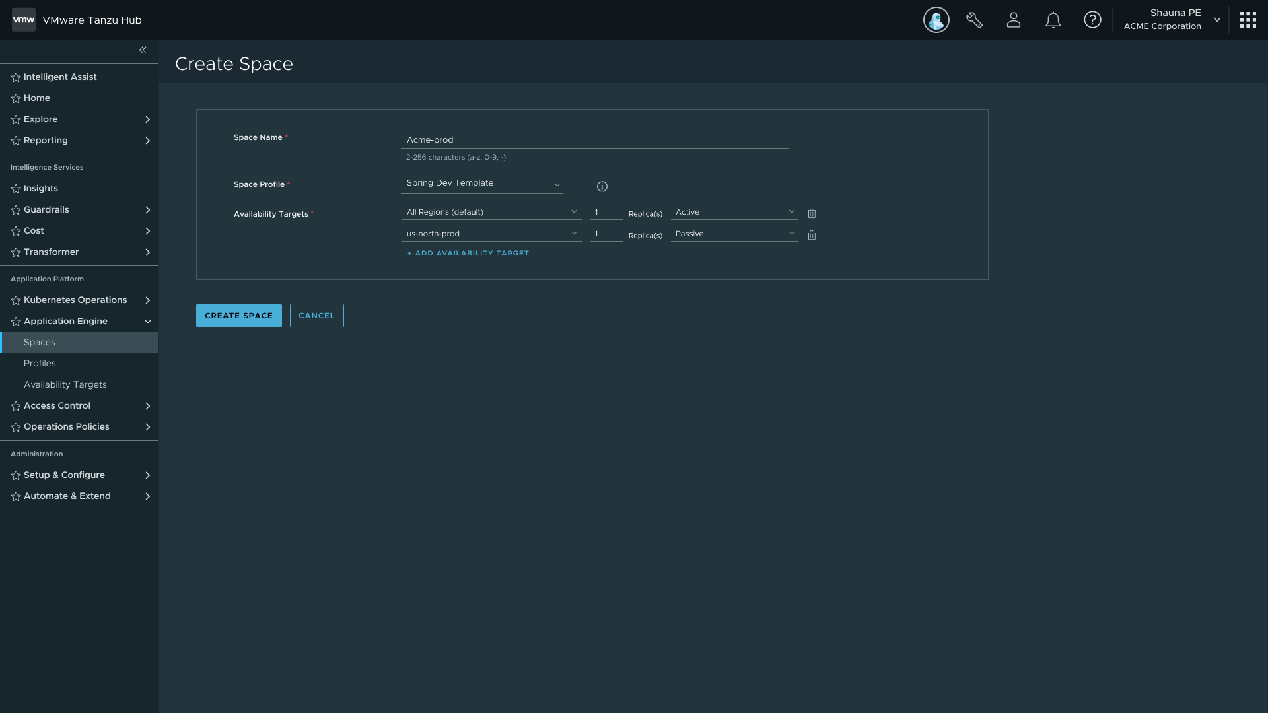Image resolution: width=1268 pixels, height=713 pixels.
Task: Favorite Insights with its star icon
Action: coord(16,189)
